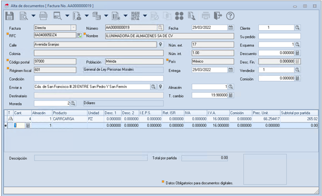Viewport: 322px width, 196px height.
Task: Click map pin beside Calle field
Action: tap(161, 44)
